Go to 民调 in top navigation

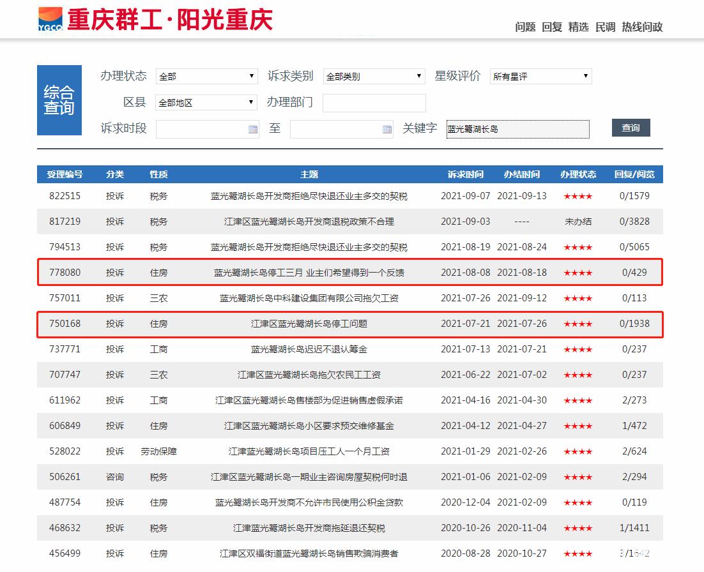pyautogui.click(x=605, y=27)
